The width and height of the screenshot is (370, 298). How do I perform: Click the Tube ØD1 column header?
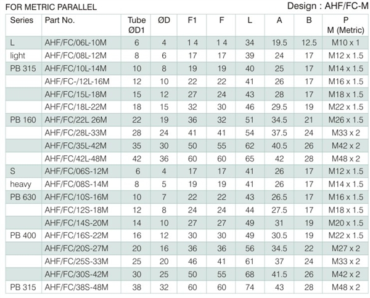(x=137, y=25)
